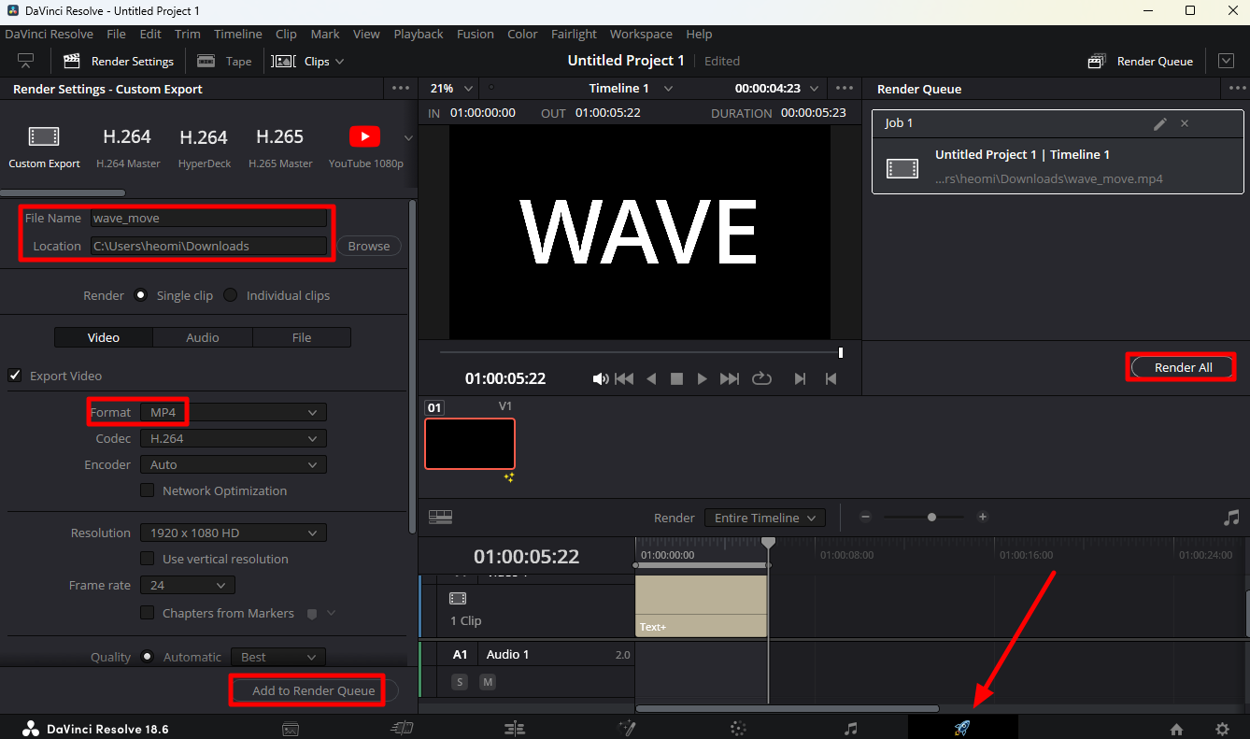1250x739 pixels.
Task: Open the Encoder Auto dropdown
Action: pos(234,464)
